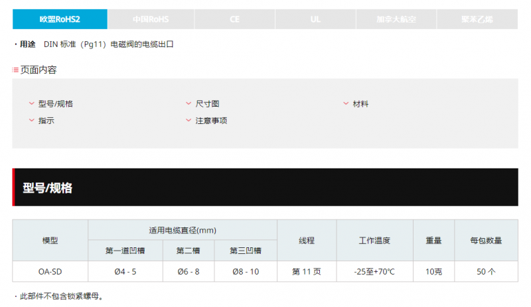Click the 第 11 页 table cell

point(307,271)
